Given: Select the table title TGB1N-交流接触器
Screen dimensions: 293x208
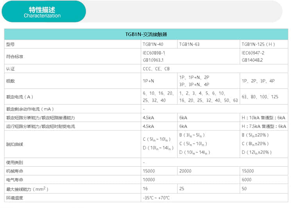Looking at the screenshot, I should [x=146, y=35].
